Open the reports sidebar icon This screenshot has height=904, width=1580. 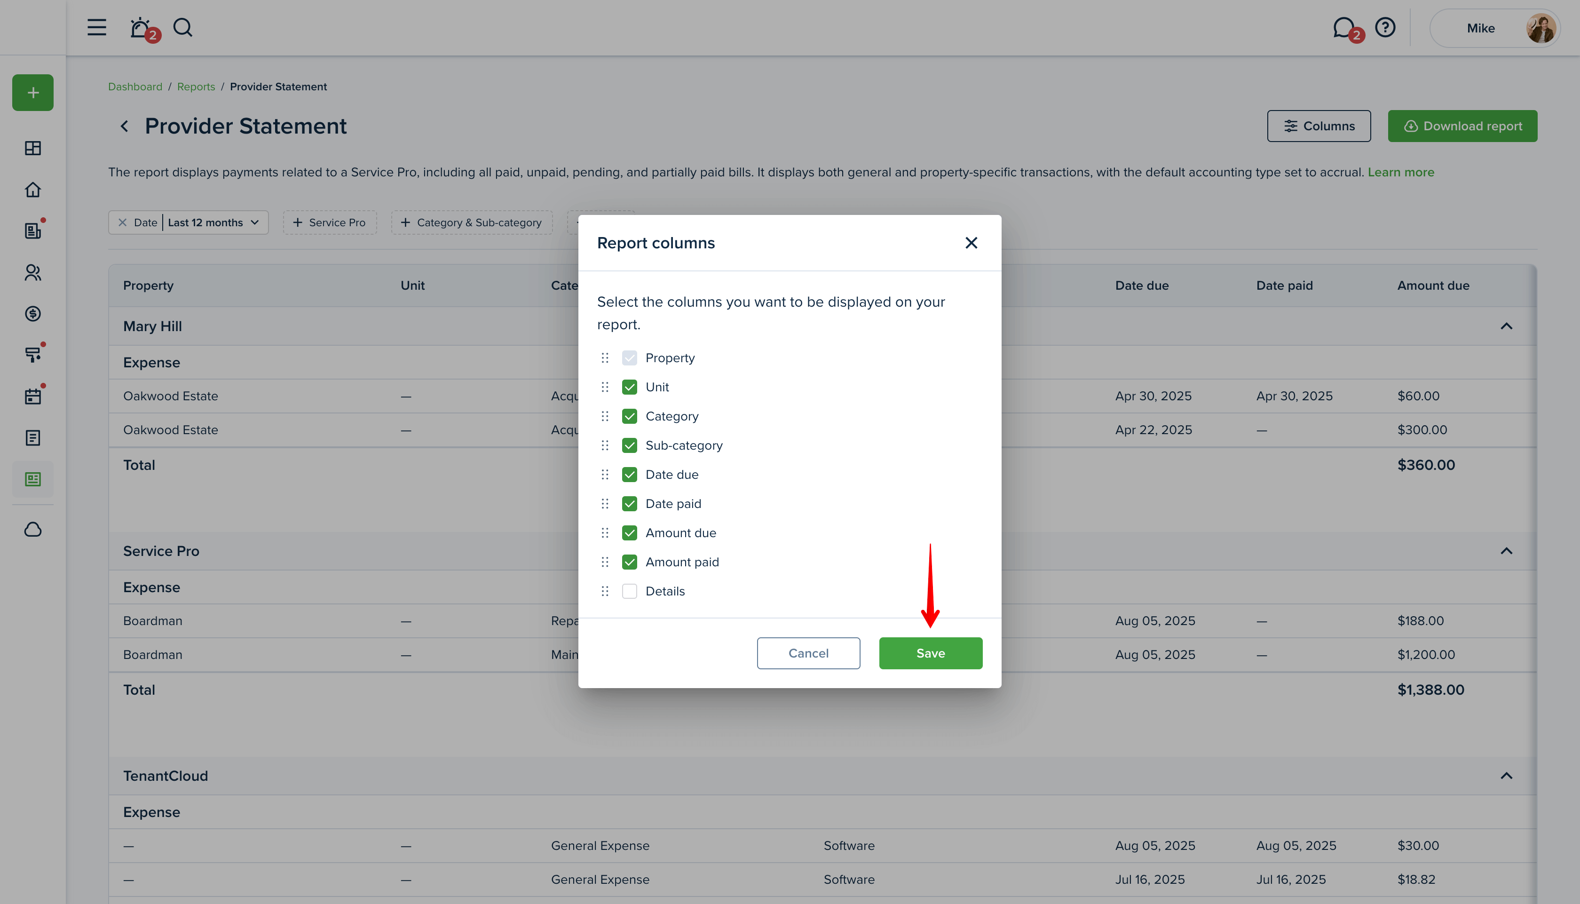(x=33, y=479)
